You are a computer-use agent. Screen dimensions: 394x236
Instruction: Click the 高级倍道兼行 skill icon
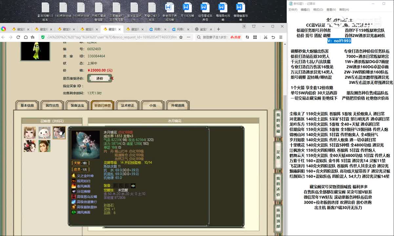tap(74, 202)
